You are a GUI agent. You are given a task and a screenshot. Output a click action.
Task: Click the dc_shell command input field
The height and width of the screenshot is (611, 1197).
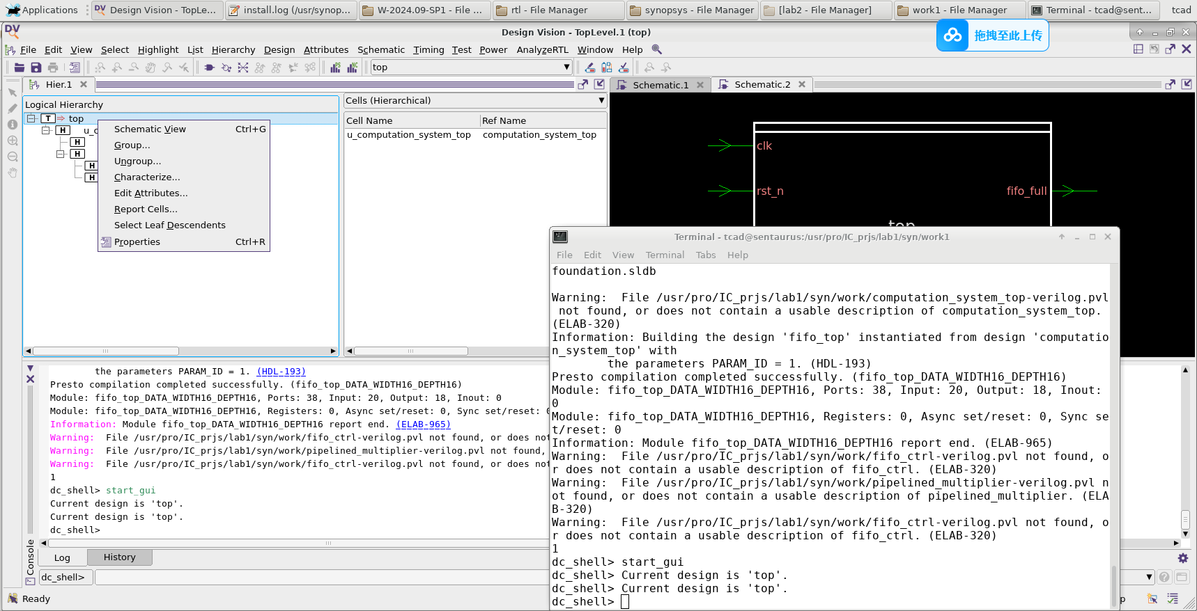pos(321,577)
